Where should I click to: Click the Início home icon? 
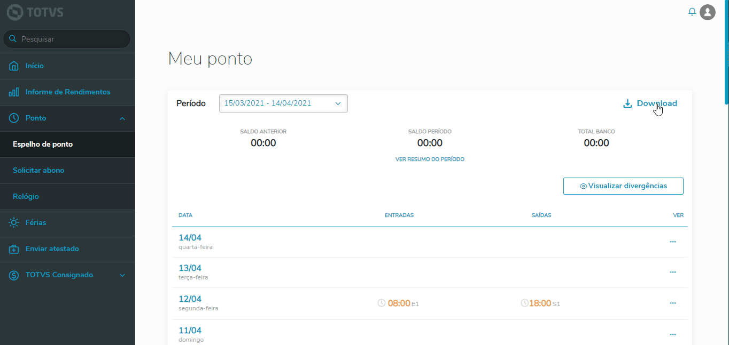[x=14, y=66]
